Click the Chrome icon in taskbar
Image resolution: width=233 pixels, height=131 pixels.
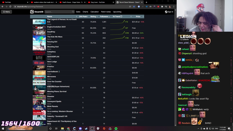pos(68,128)
